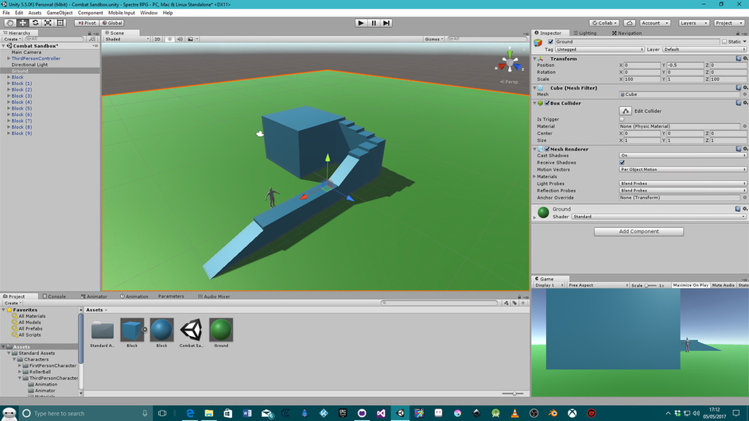This screenshot has width=749, height=421.
Task: Toggle the Static checkbox for Ground
Action: click(x=724, y=41)
